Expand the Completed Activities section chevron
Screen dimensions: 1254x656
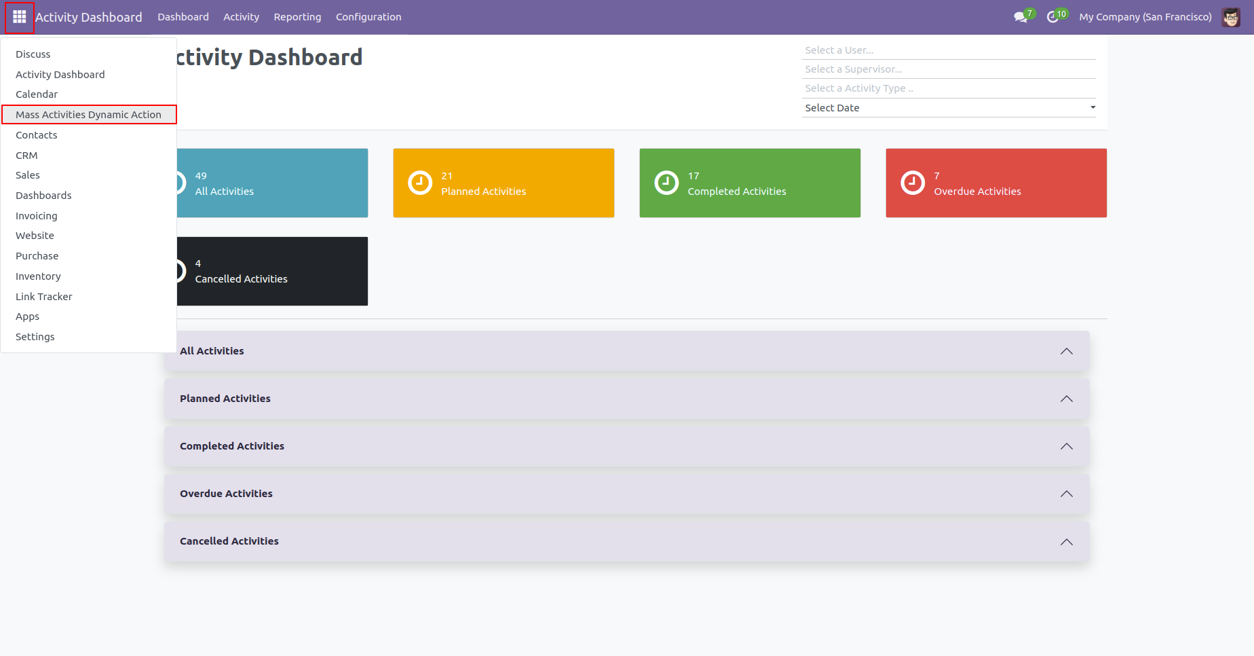[x=1067, y=446]
